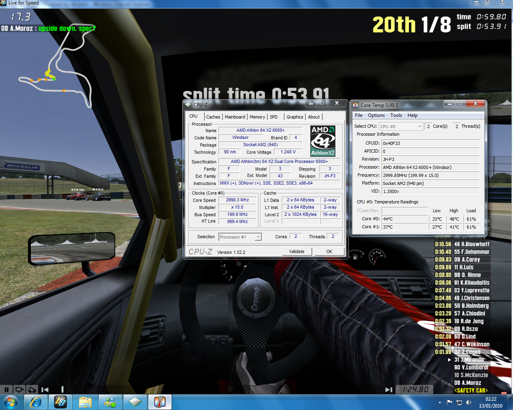Open the About tab in CPU-Z
Screen dimensions: 513x410
pyautogui.click(x=314, y=117)
